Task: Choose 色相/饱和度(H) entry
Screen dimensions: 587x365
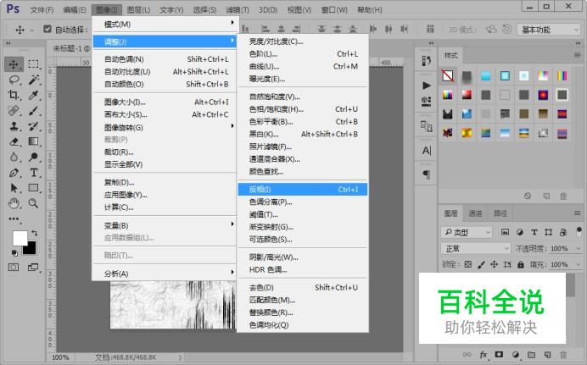Action: point(303,109)
